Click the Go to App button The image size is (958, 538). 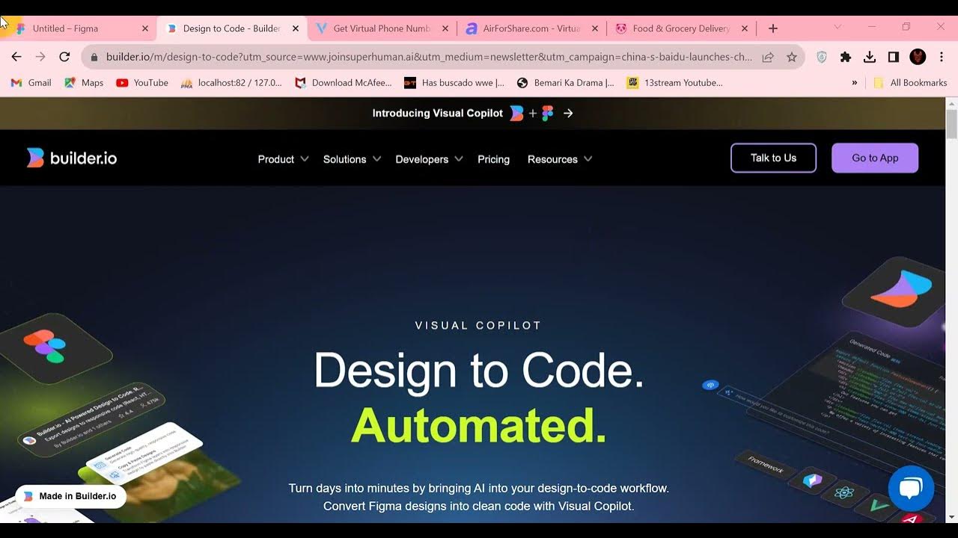point(875,158)
